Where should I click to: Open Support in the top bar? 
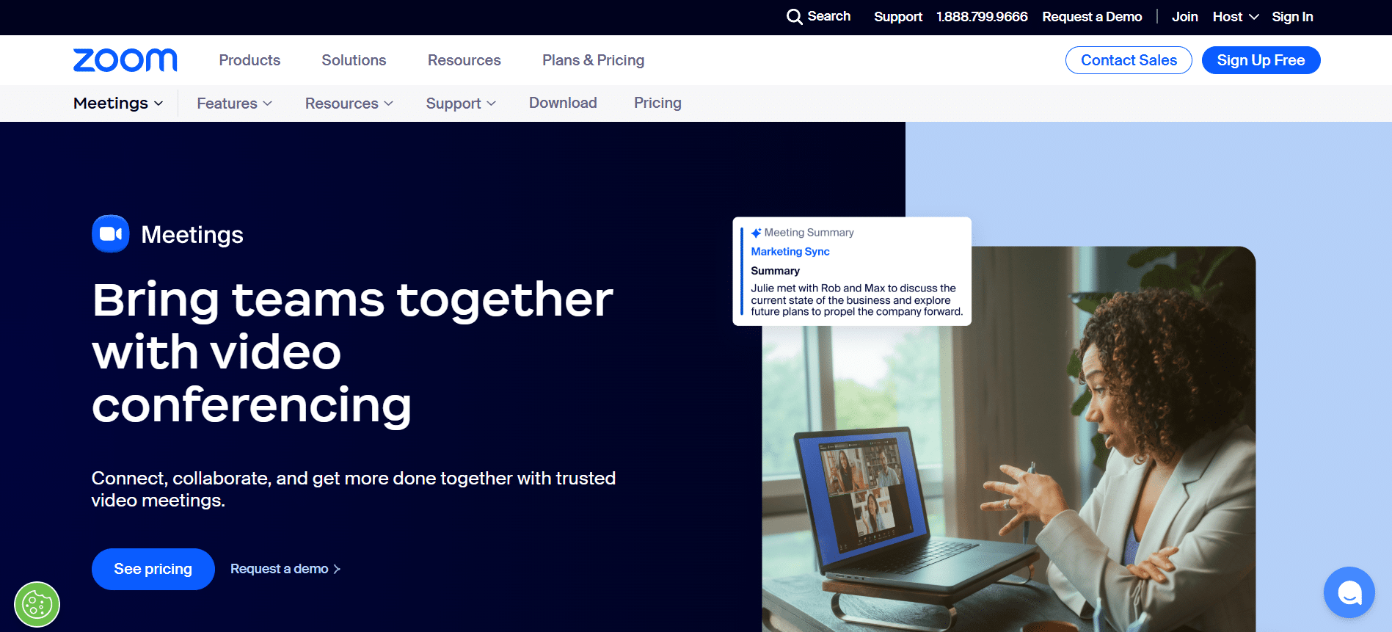(898, 17)
